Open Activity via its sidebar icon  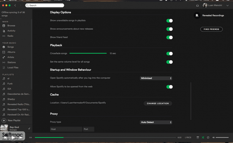(4, 31)
